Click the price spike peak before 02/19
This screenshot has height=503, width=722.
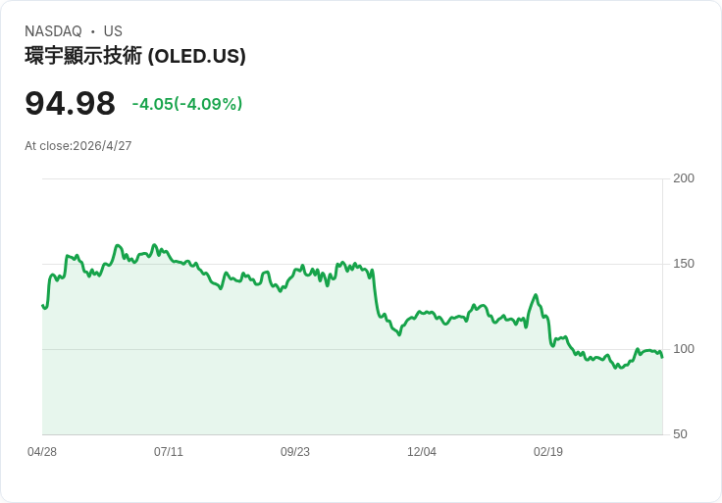point(536,295)
